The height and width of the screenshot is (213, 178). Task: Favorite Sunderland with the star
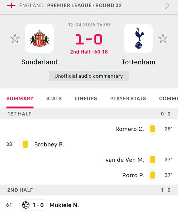click(x=15, y=38)
